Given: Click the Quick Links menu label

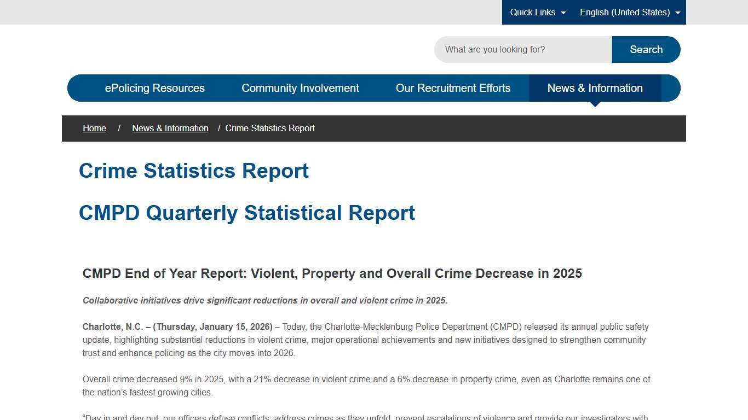Looking at the screenshot, I should [x=532, y=12].
